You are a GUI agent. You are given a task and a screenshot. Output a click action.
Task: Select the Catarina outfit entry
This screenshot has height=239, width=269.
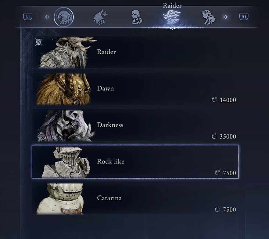point(135,198)
